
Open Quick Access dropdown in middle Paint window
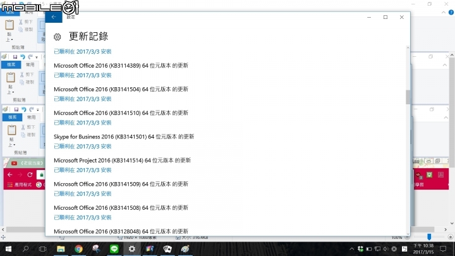(x=37, y=57)
